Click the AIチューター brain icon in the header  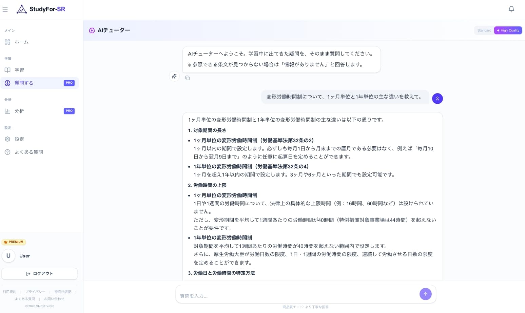[92, 30]
